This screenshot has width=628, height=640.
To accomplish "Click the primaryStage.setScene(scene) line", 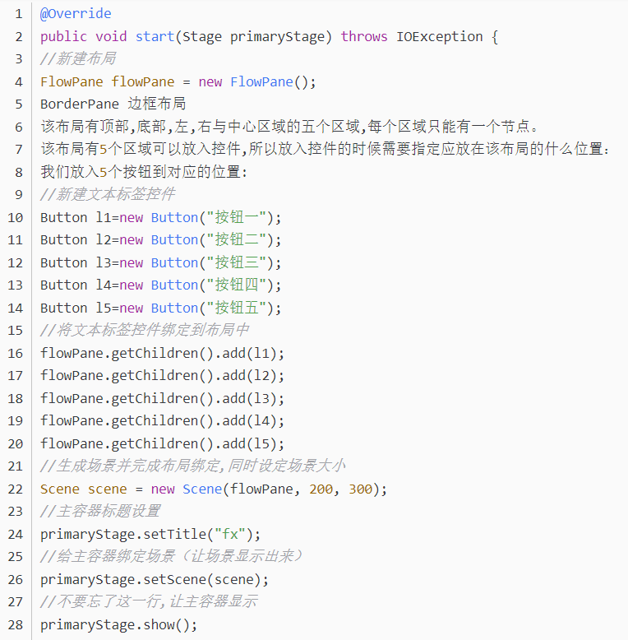I will click(x=154, y=579).
